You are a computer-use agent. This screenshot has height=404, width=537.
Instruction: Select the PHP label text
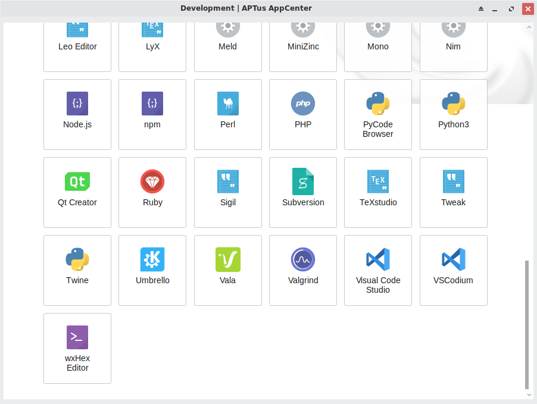click(x=303, y=124)
